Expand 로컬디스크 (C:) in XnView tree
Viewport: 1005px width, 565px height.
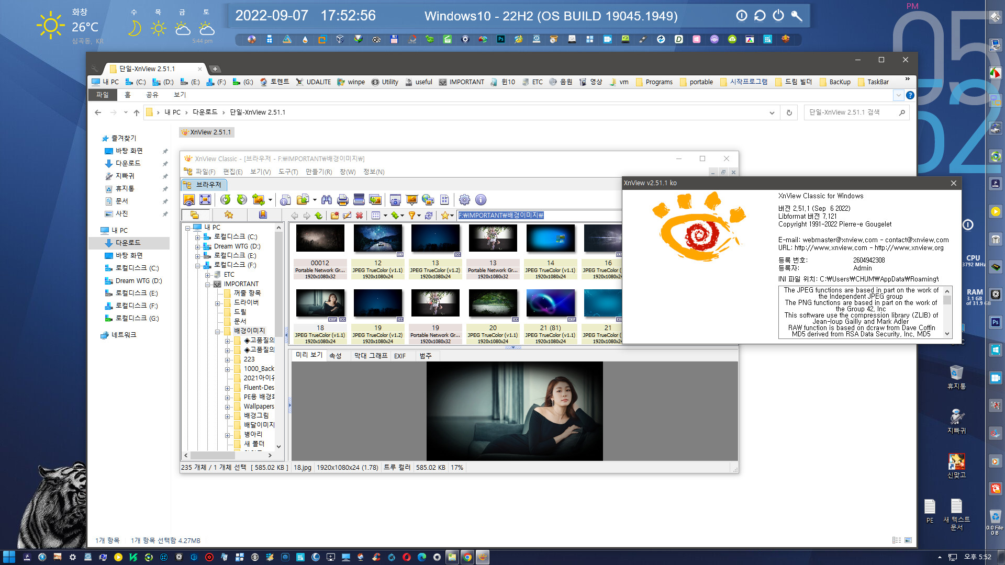198,237
